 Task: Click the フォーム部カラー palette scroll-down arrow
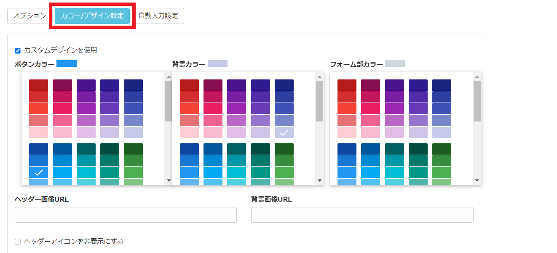477,180
